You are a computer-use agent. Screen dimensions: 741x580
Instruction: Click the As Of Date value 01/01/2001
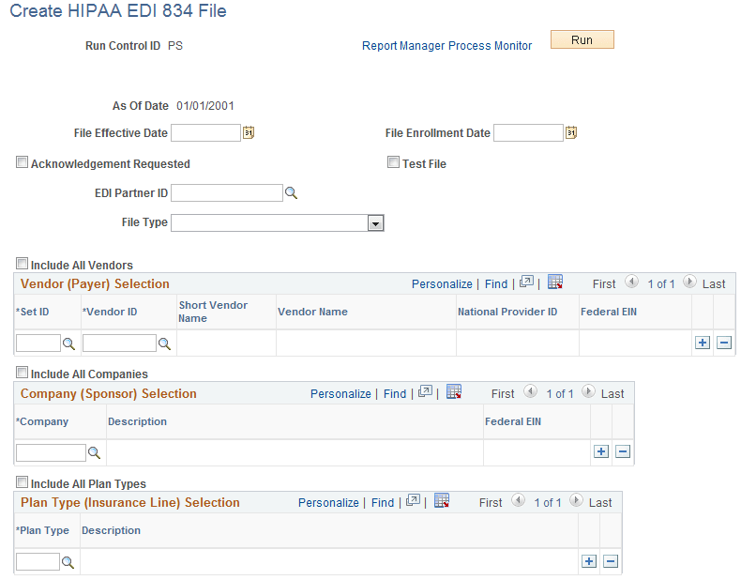pos(205,106)
